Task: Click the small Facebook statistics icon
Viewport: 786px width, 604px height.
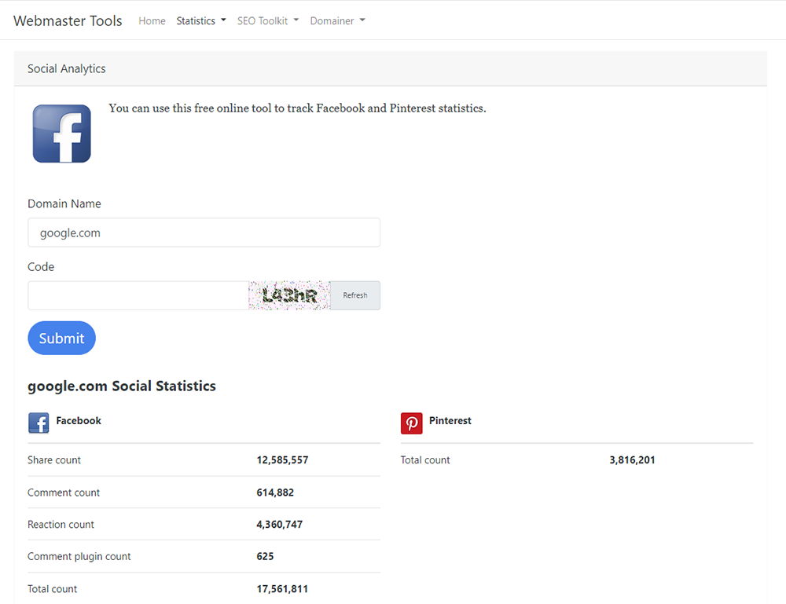Action: pos(39,423)
